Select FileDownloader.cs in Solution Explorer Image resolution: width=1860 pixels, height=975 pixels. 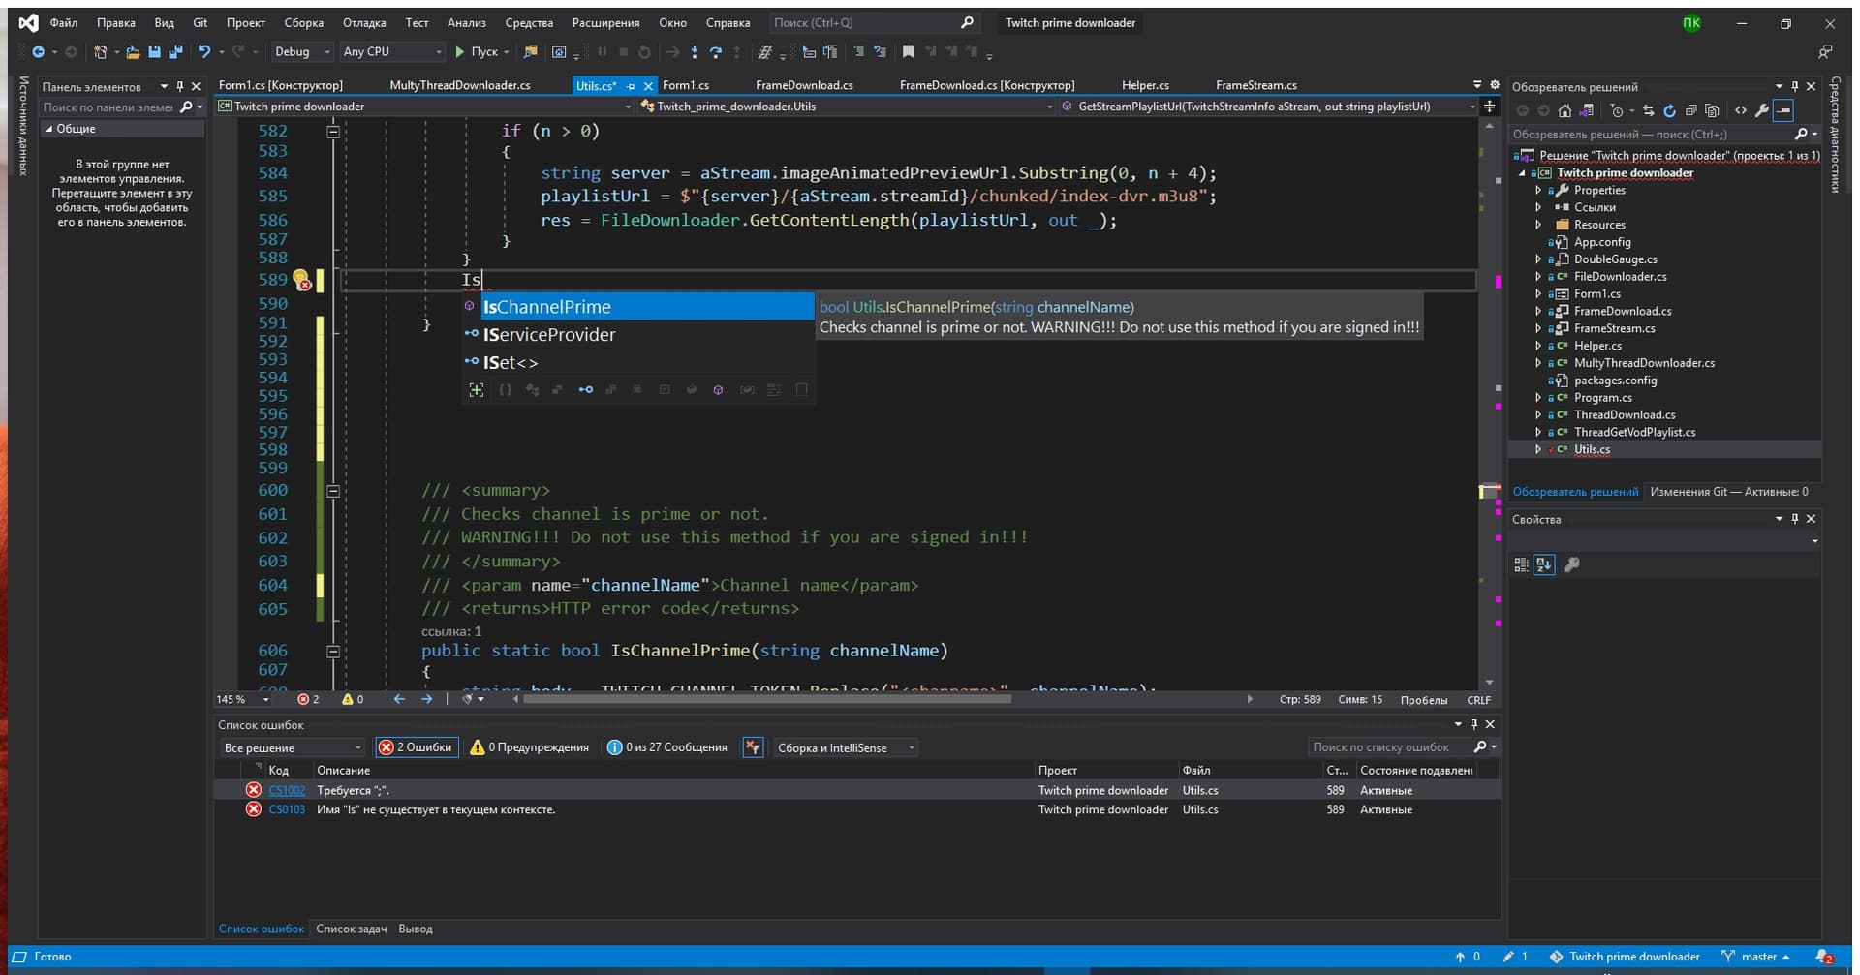(x=1620, y=277)
